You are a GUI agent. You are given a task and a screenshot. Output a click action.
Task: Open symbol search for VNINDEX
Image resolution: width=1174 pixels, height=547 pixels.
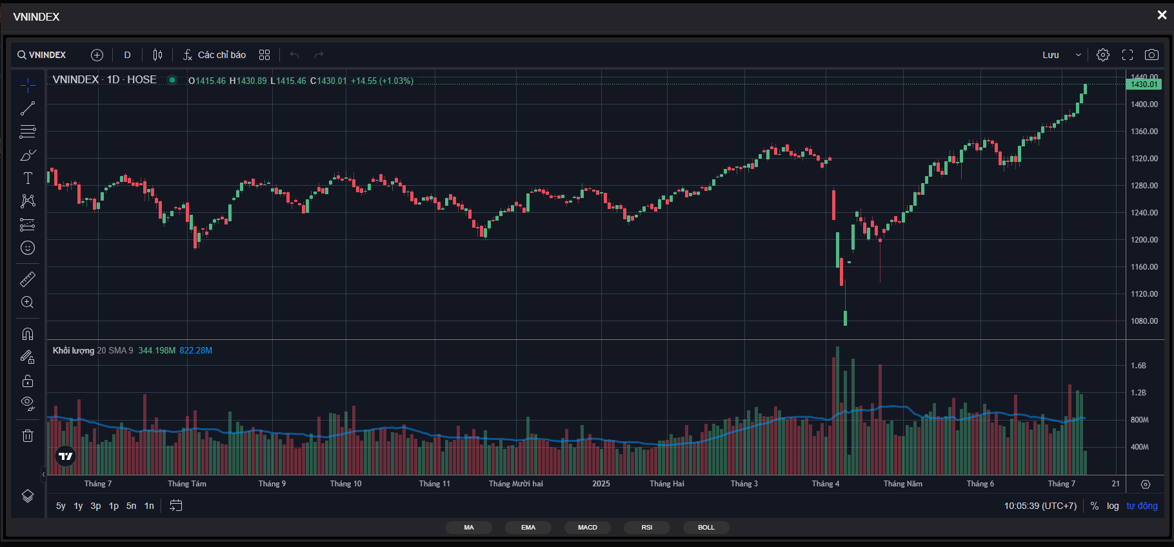pos(42,55)
